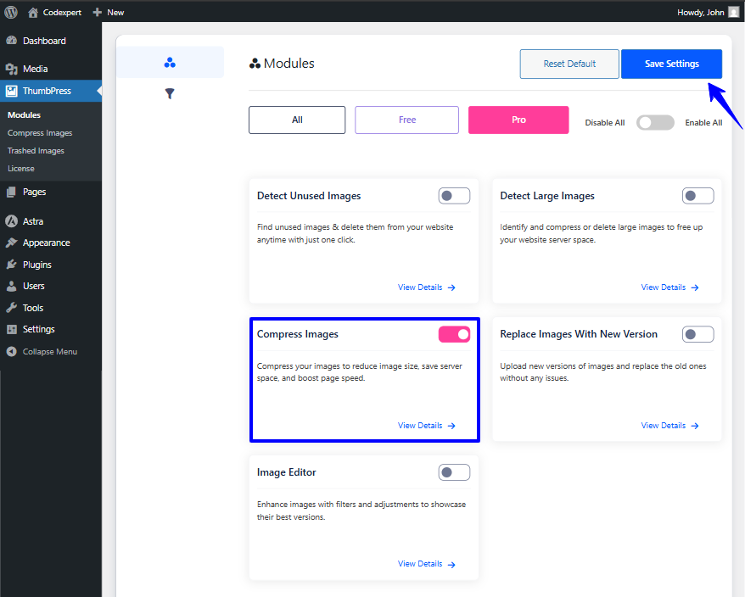Viewport: 745px width, 597px height.
Task: Click the Modules heading icon
Action: 255,64
